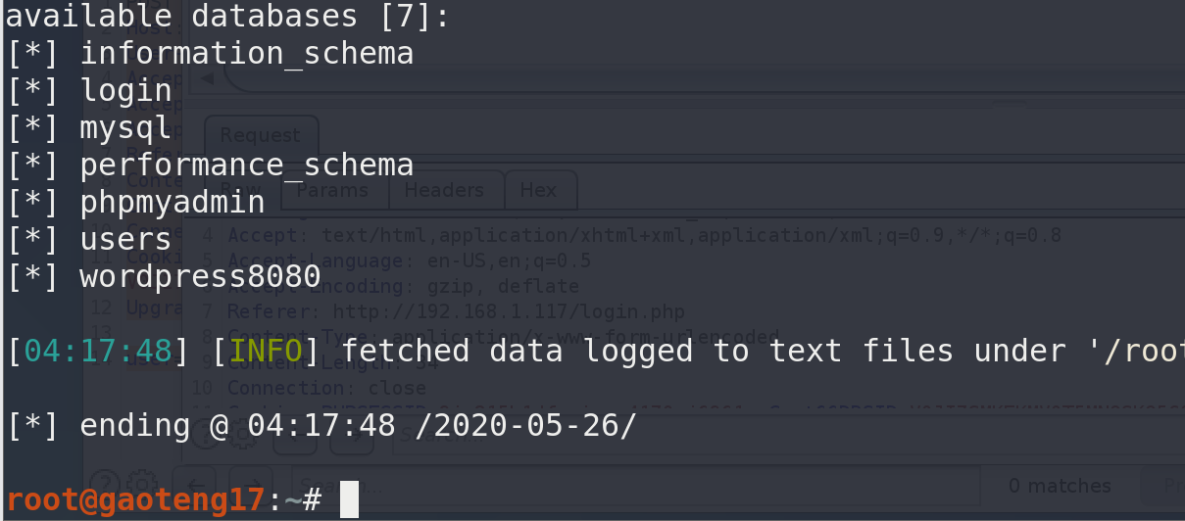Click the search field left of 0 matches
Image resolution: width=1185 pixels, height=521 pixels.
[627, 486]
